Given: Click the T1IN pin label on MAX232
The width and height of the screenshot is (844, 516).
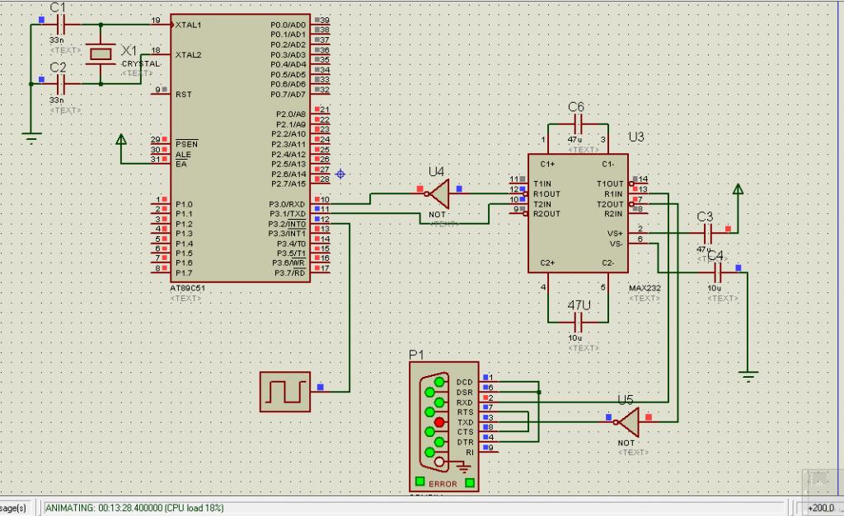Looking at the screenshot, I should tap(542, 184).
